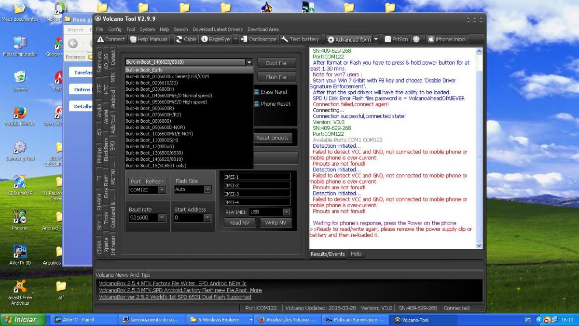Image resolution: width=579 pixels, height=326 pixels.
Task: Select the atf folder on desktop
Action: pos(61,290)
